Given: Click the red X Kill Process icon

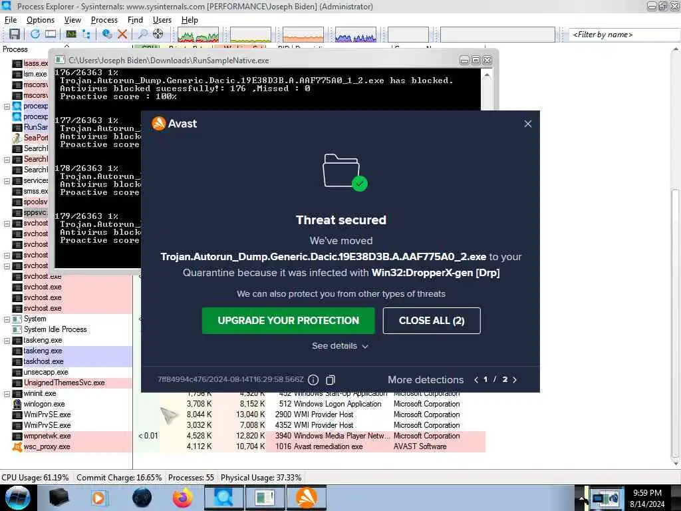Looking at the screenshot, I should tap(122, 34).
